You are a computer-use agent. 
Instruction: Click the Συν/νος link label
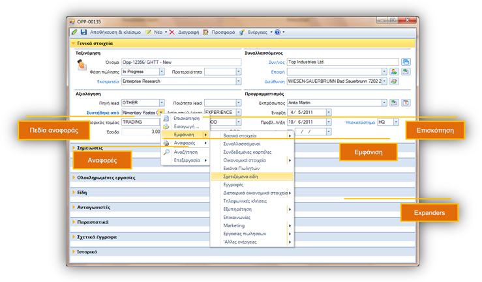click(277, 63)
